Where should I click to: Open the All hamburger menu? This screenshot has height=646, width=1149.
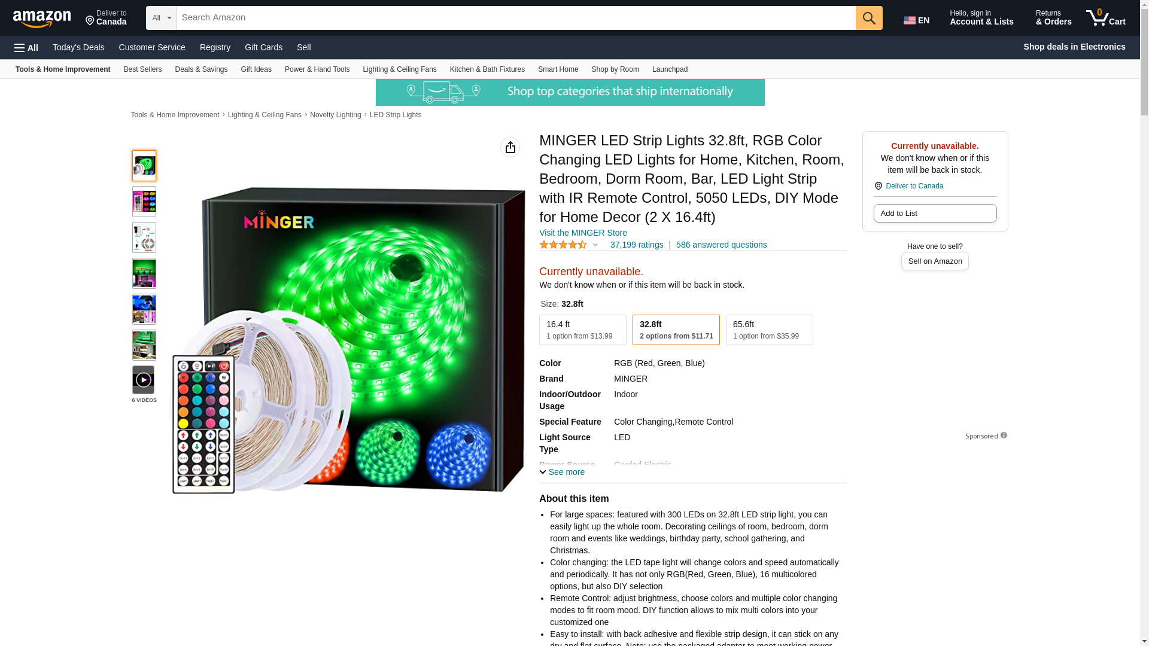pos(26,47)
